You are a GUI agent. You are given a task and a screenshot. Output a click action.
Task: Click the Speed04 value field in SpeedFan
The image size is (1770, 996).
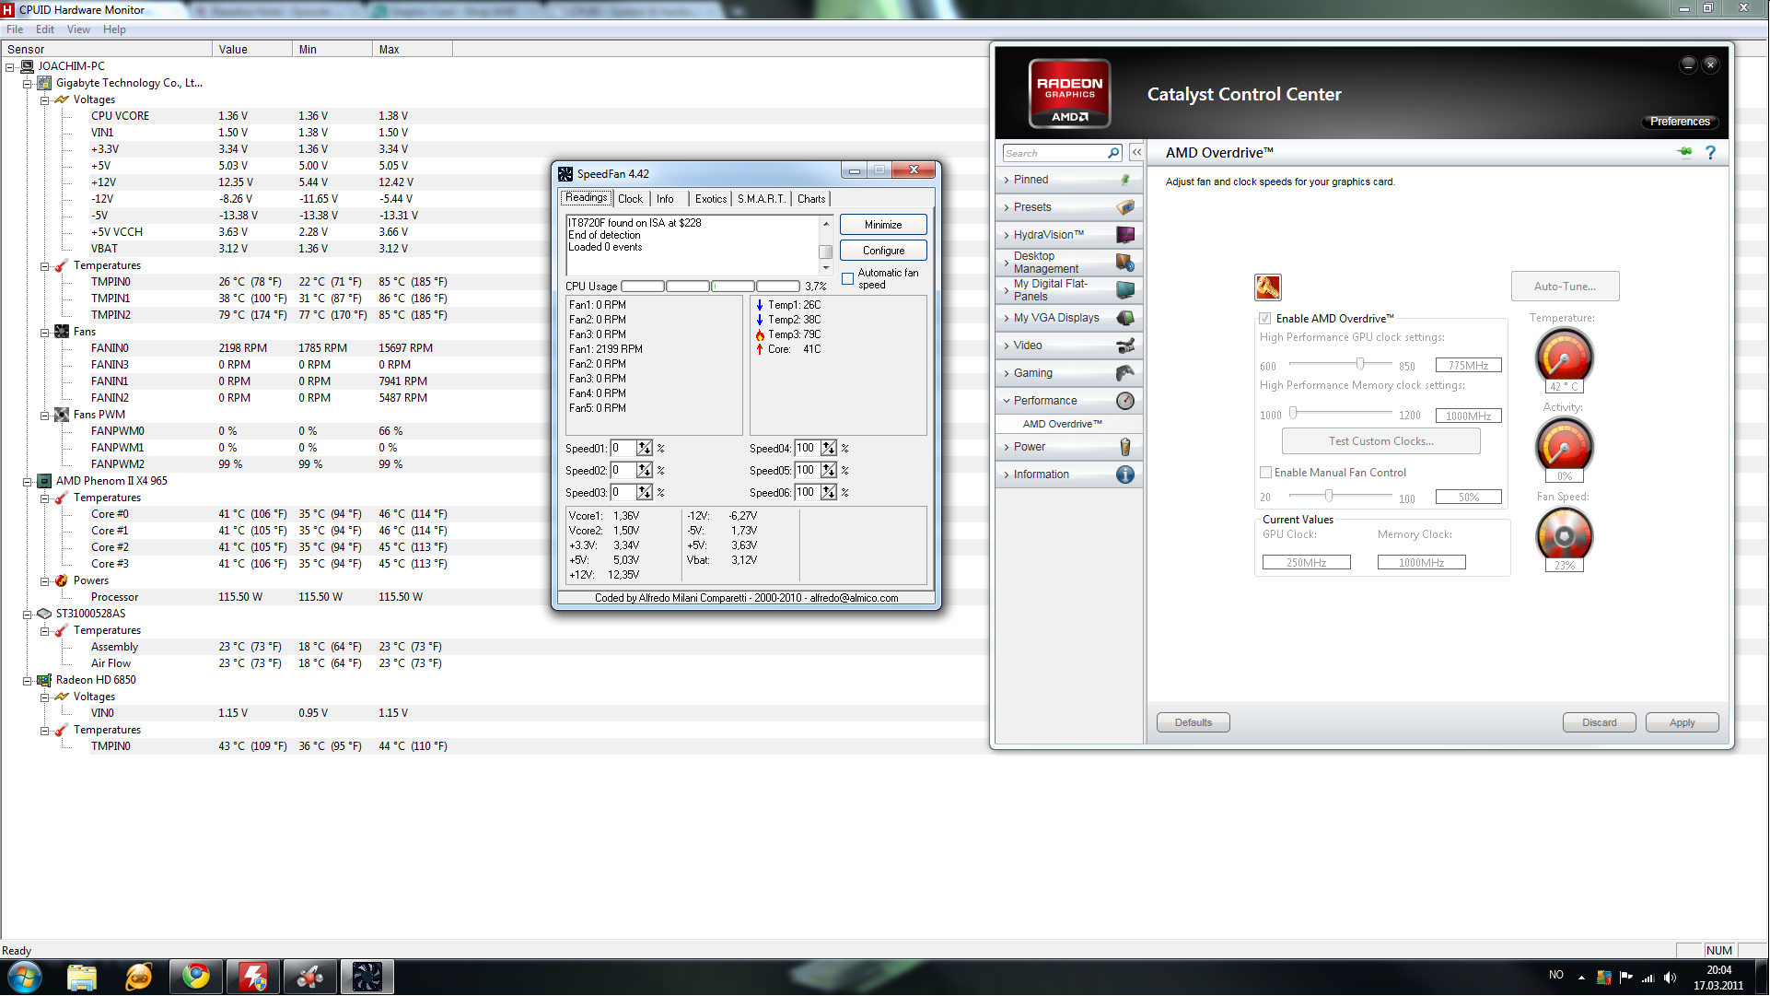806,449
